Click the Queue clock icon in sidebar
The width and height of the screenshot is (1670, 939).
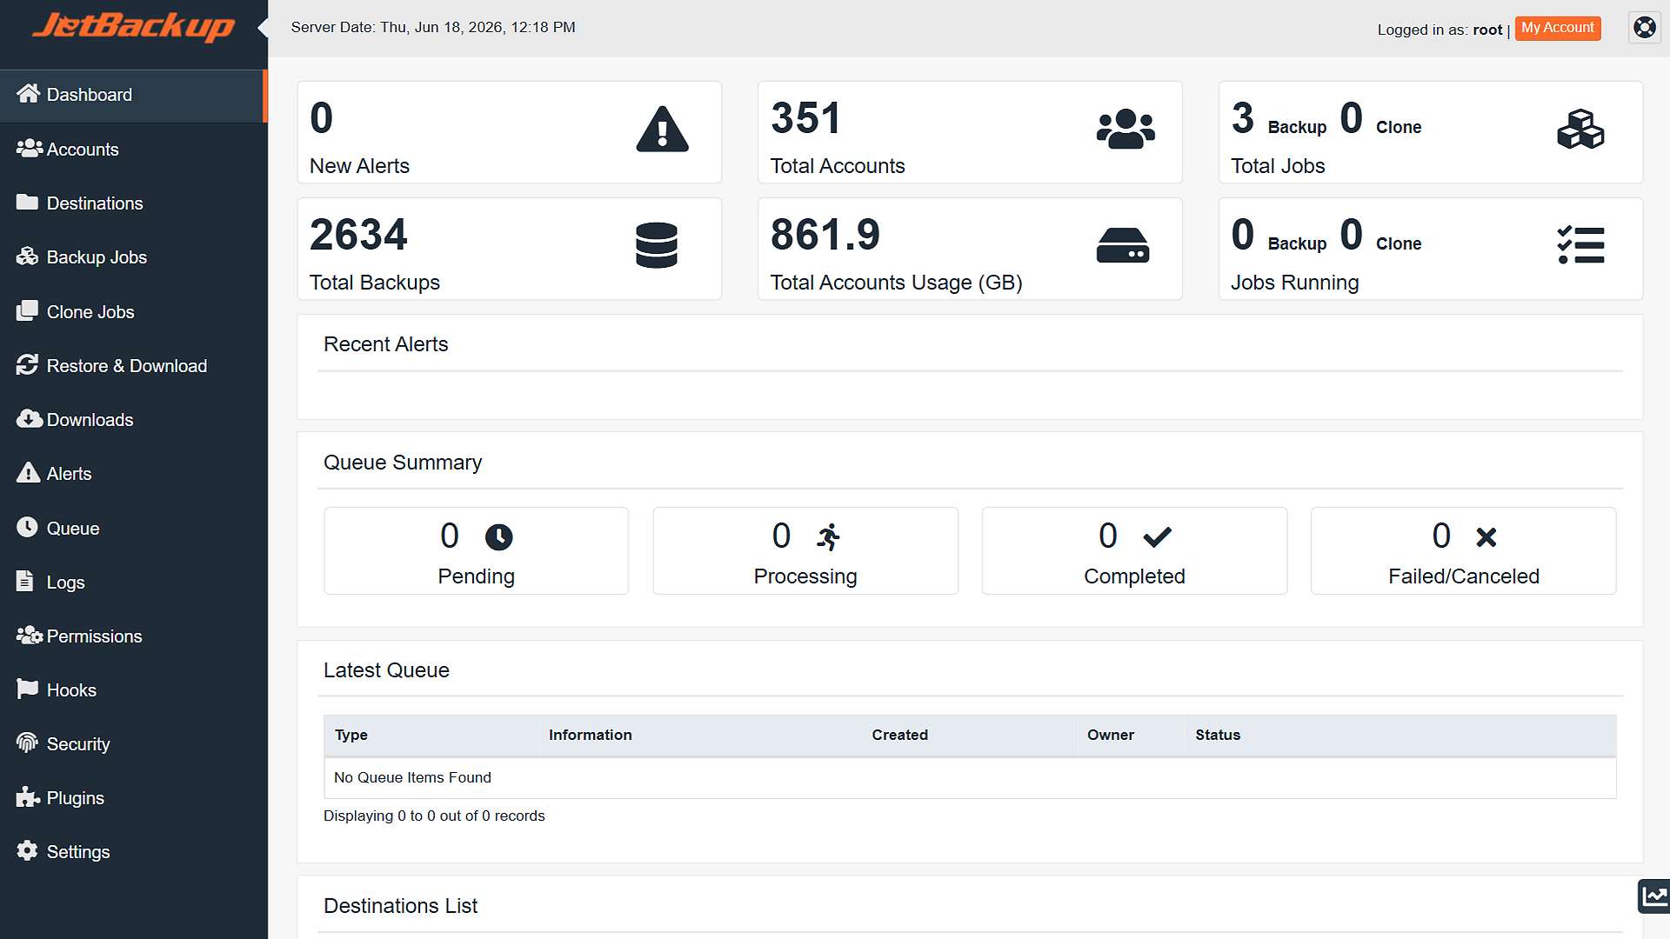pos(28,528)
